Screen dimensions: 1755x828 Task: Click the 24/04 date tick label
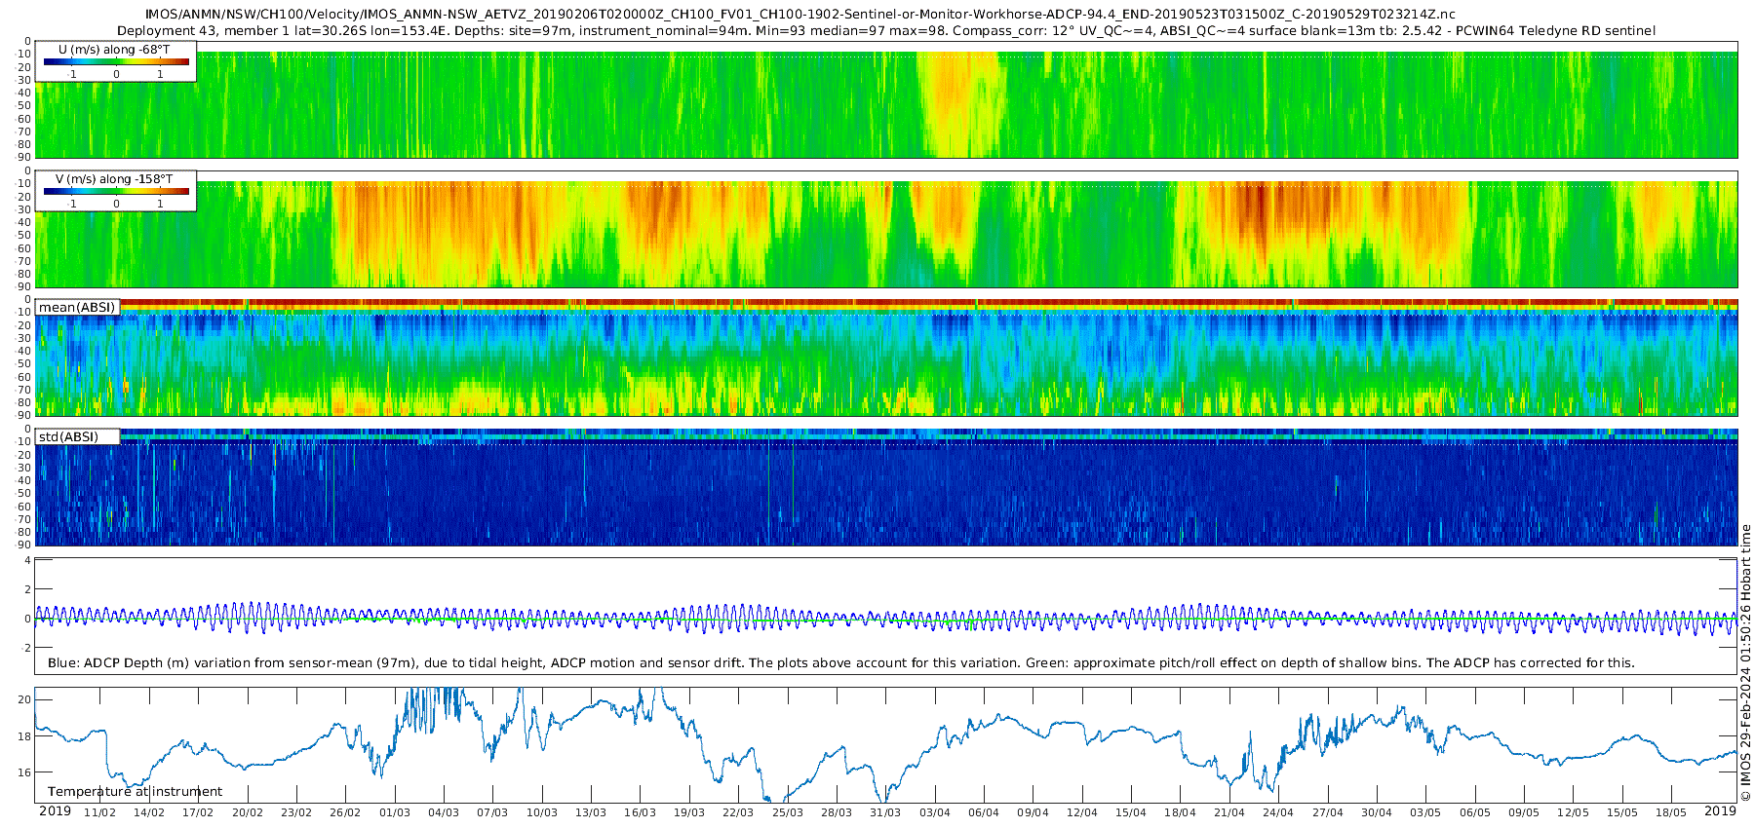(1278, 812)
